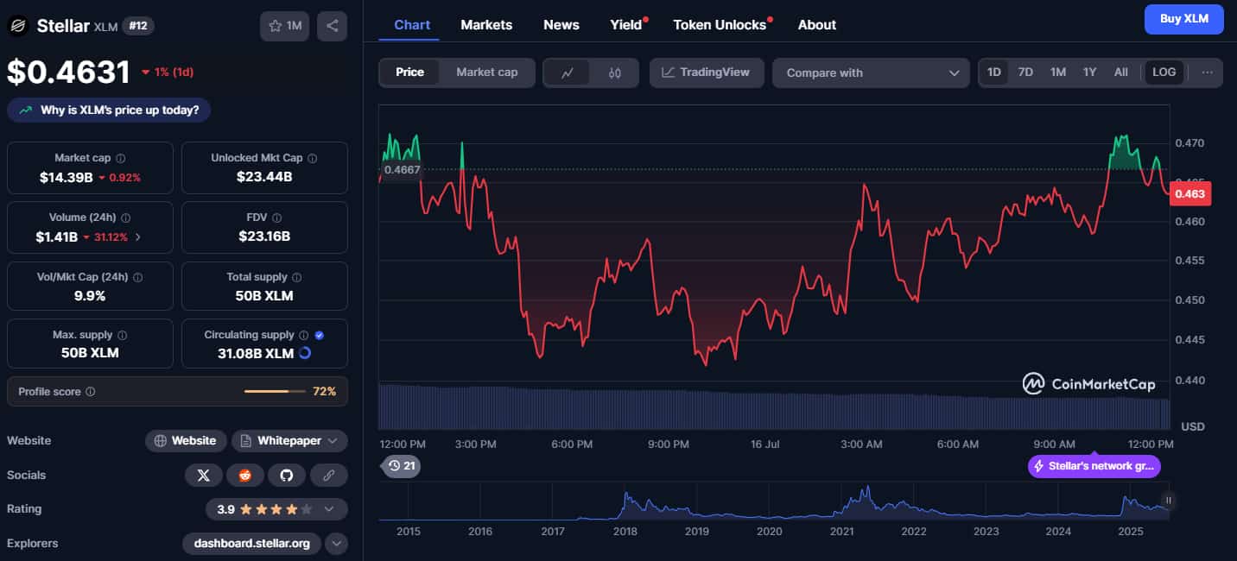Select the Price toggle

click(409, 72)
